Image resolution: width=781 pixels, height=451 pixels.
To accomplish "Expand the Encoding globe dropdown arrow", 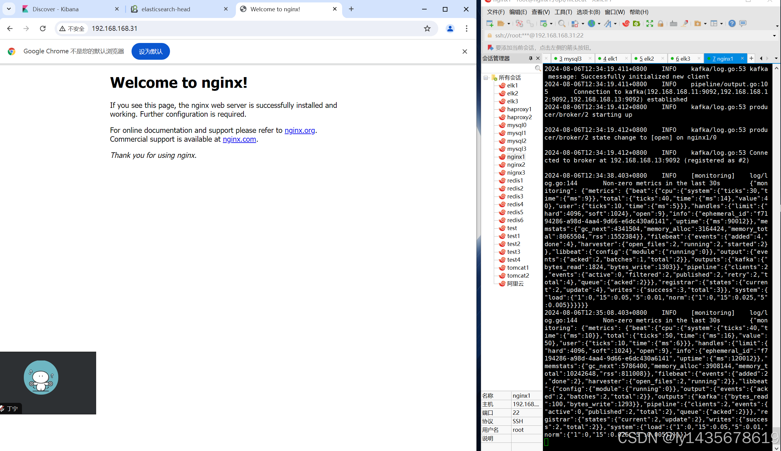I will pos(599,24).
